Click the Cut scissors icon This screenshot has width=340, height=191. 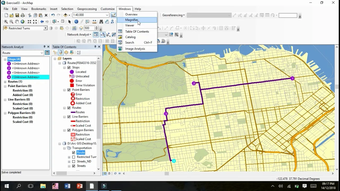click(x=29, y=15)
